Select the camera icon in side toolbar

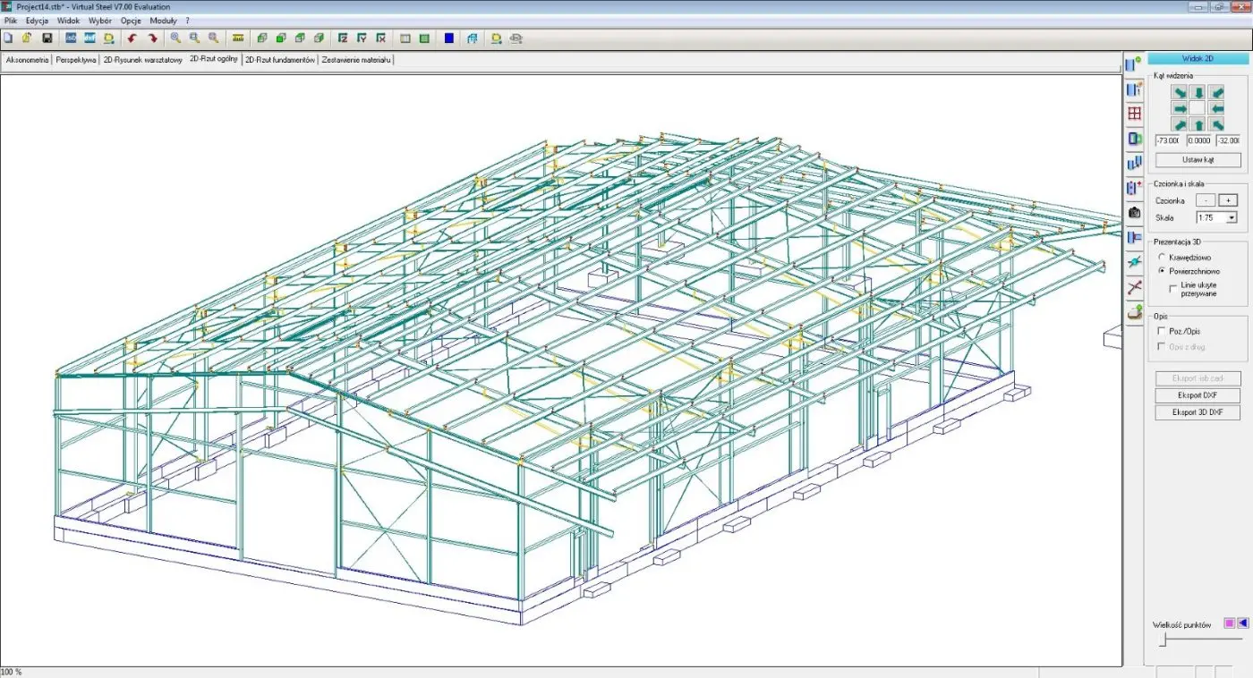coord(1135,213)
